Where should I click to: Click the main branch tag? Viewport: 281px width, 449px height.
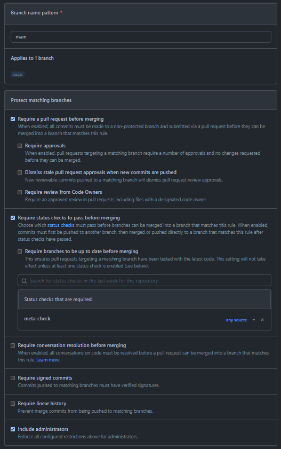click(18, 74)
